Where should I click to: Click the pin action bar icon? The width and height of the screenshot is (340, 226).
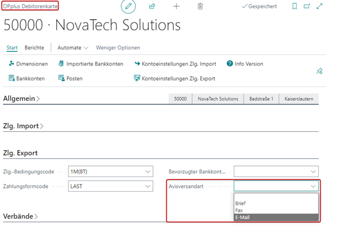click(x=319, y=71)
